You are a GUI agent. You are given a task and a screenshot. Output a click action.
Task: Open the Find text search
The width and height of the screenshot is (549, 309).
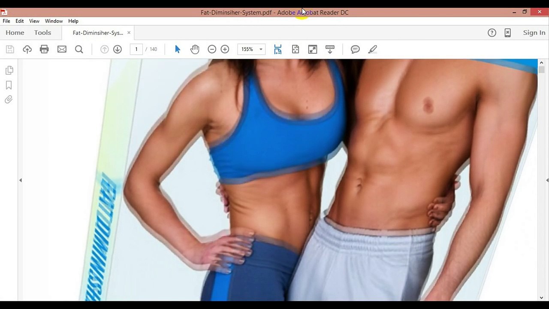point(79,49)
